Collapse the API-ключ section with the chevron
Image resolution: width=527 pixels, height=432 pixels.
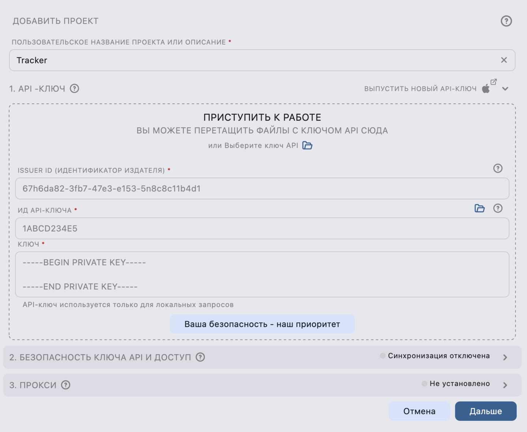tap(505, 89)
